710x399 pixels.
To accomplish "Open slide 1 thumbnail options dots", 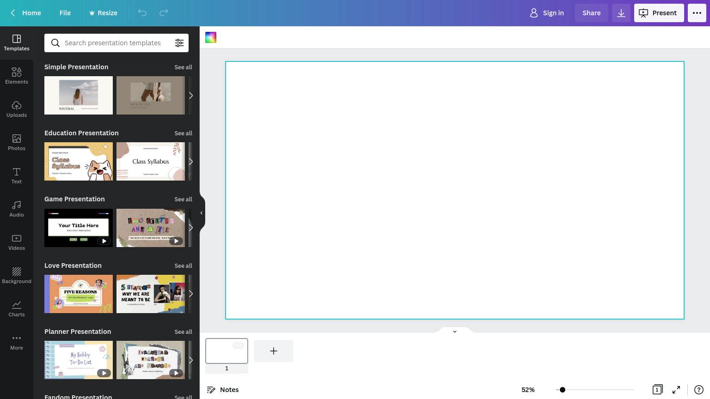I will pyautogui.click(x=238, y=345).
